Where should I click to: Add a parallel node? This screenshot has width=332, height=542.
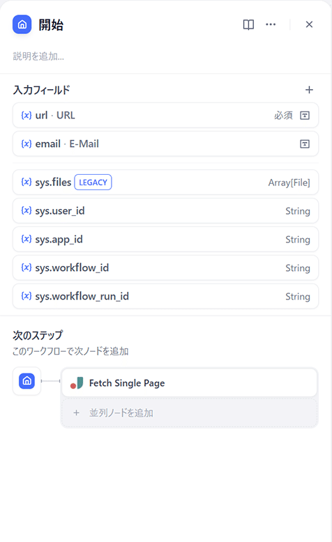pyautogui.click(x=190, y=412)
